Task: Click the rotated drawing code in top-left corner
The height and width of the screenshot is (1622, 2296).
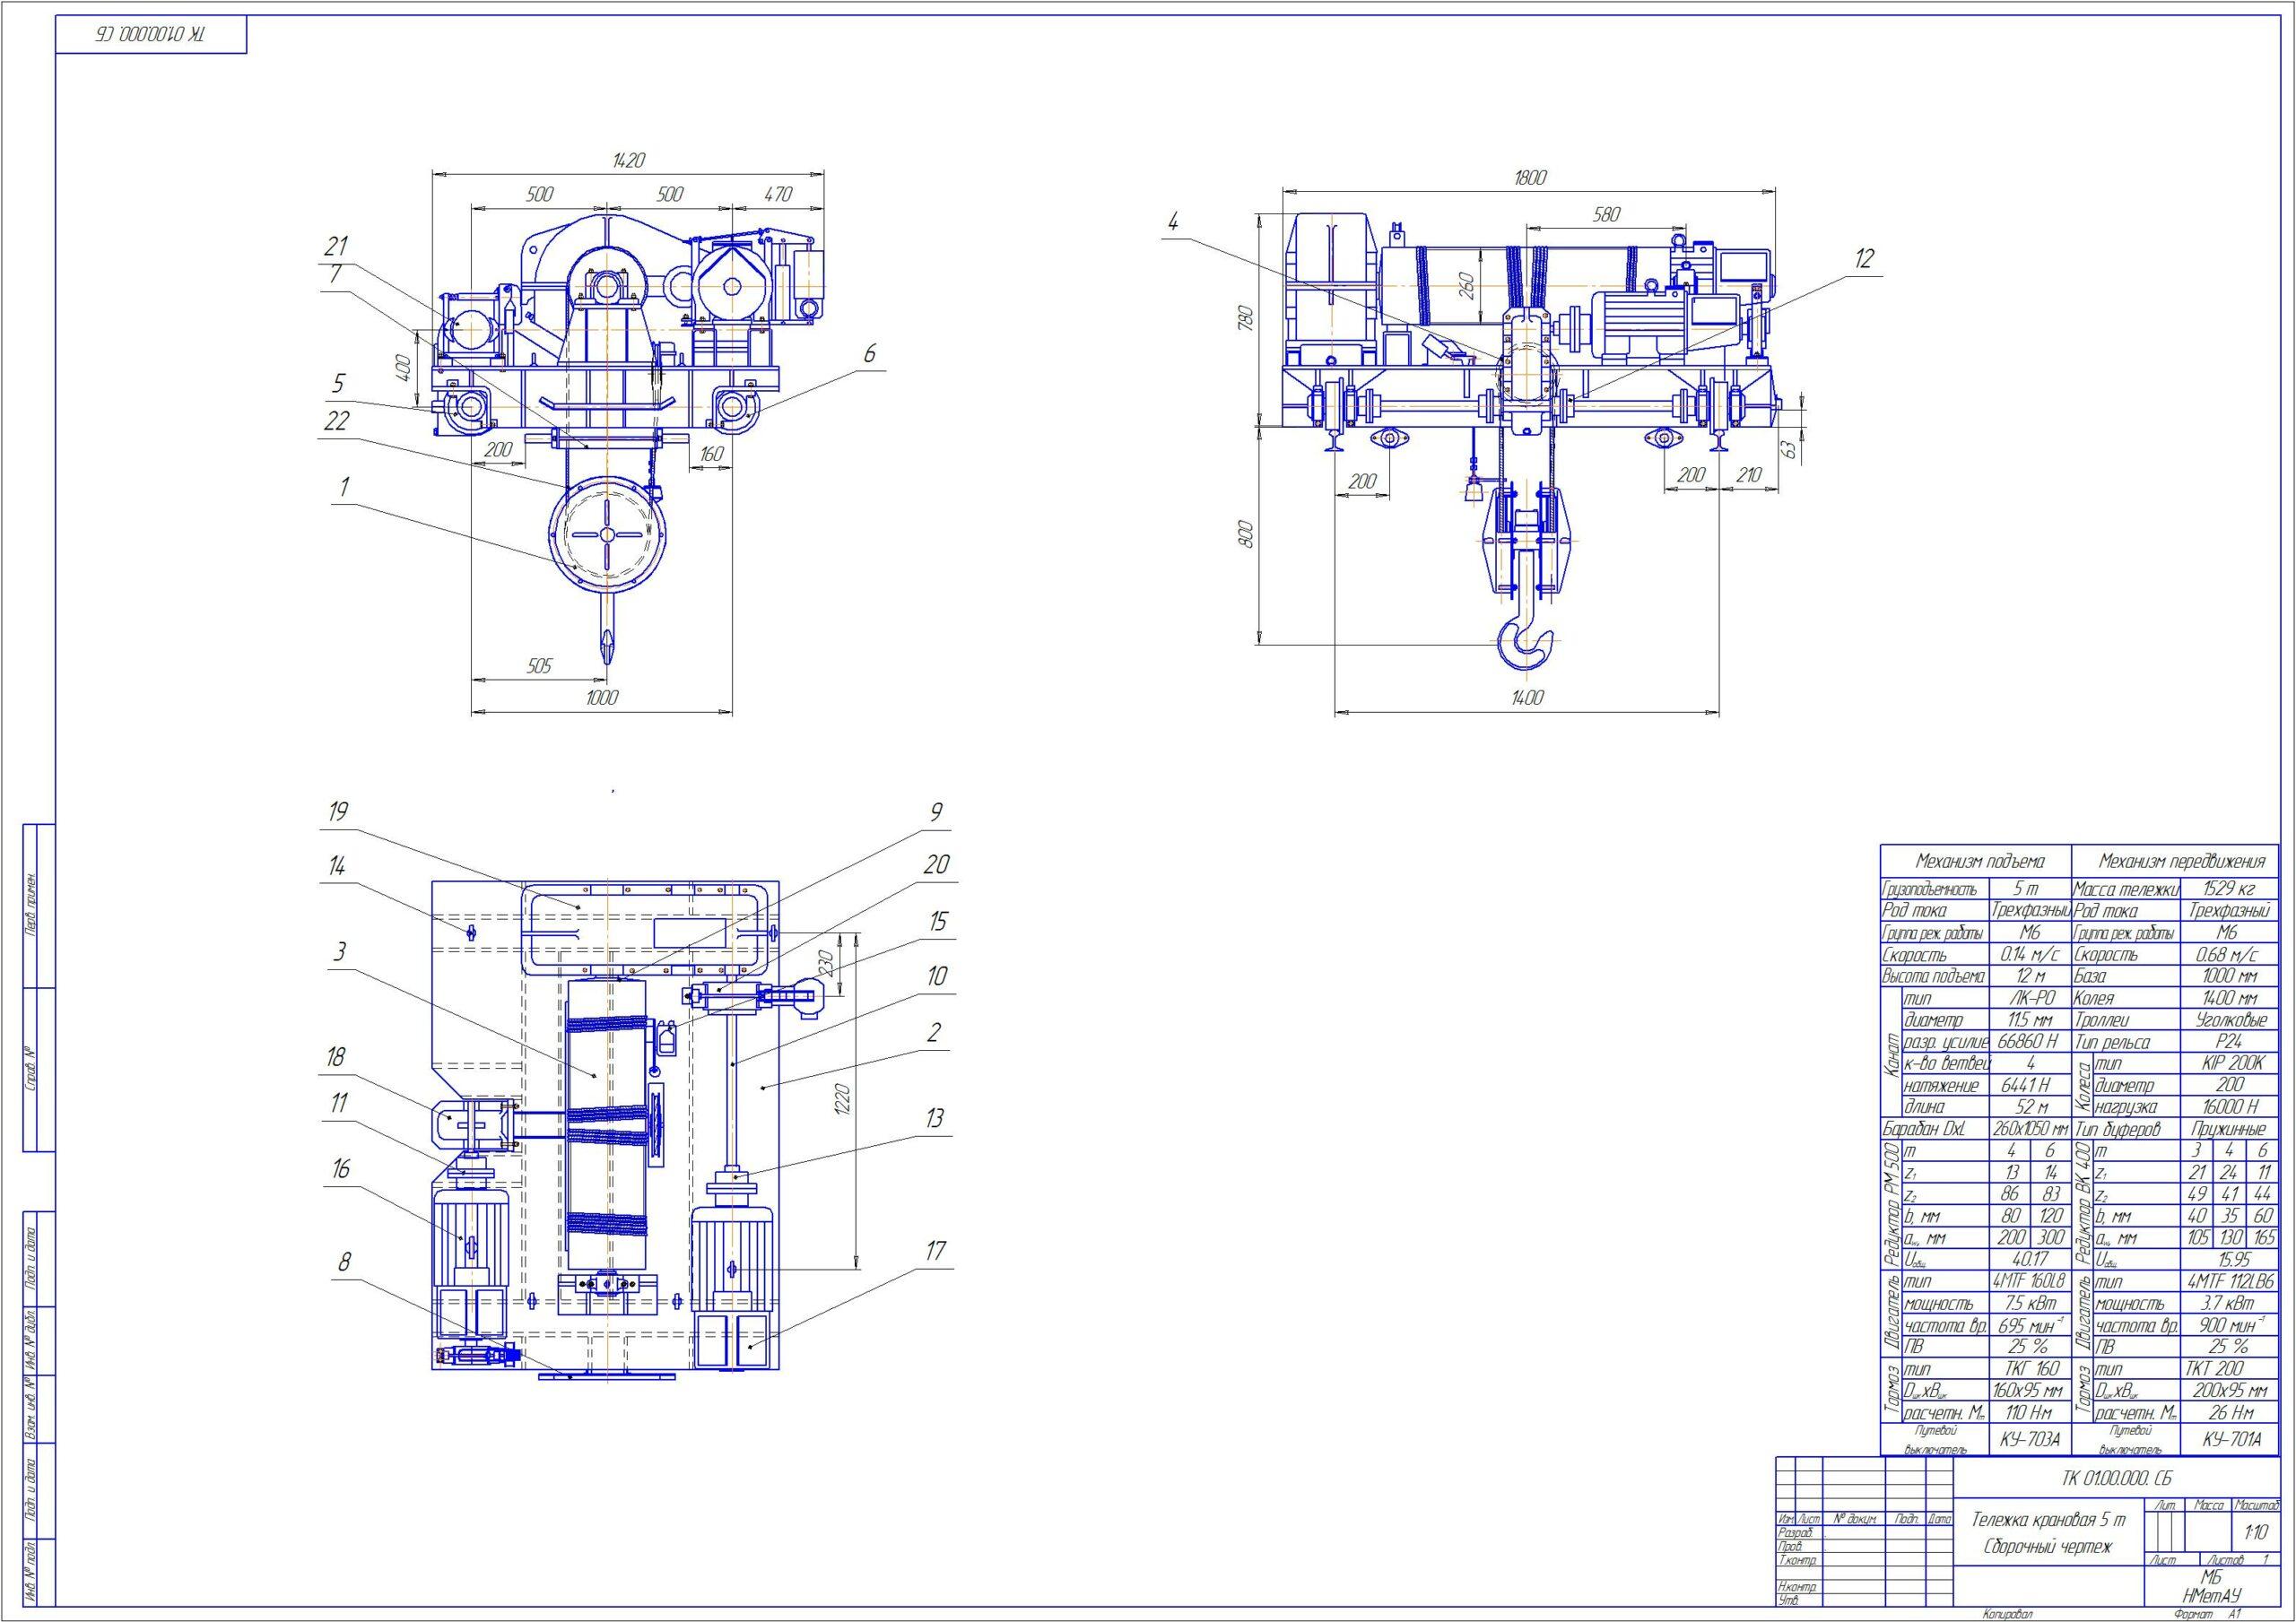Action: pos(151,35)
